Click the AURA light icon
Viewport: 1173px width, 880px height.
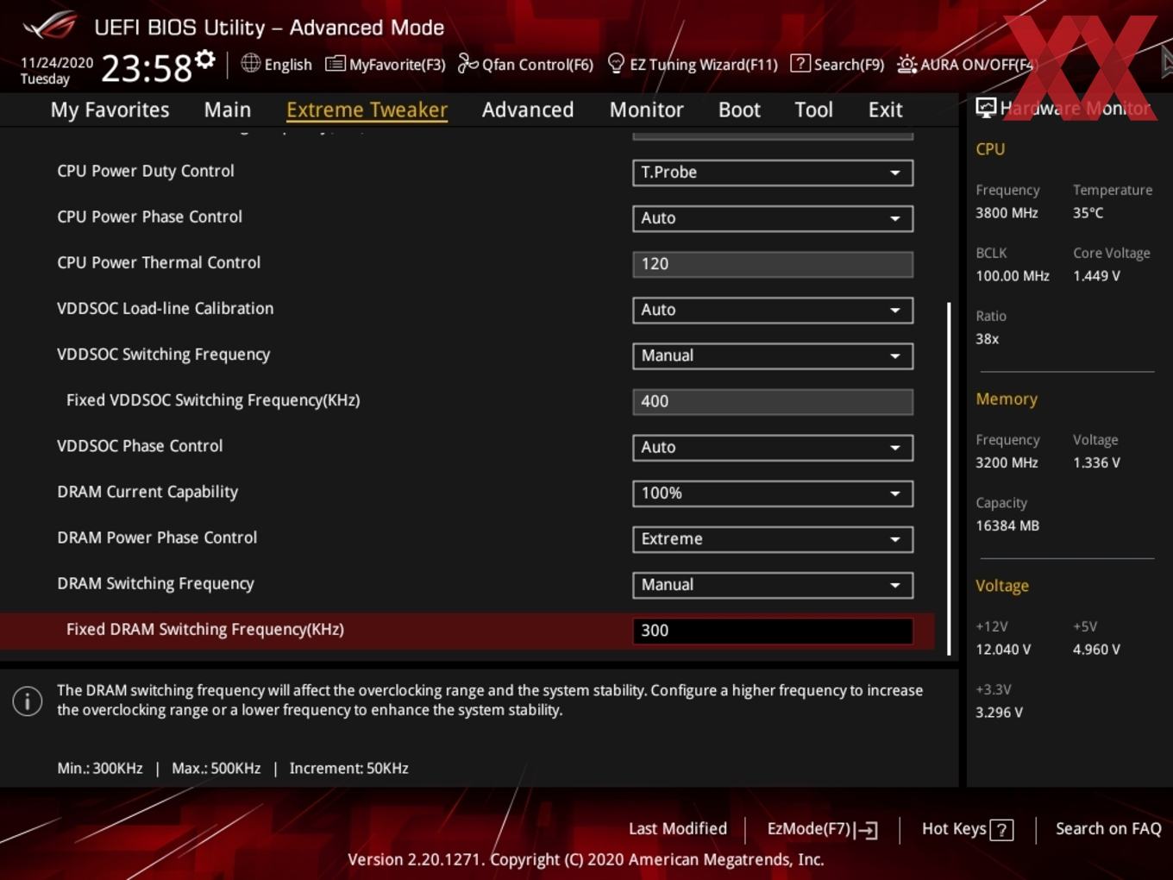point(906,64)
